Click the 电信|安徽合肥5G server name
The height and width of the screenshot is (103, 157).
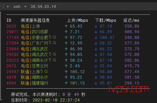click(38, 37)
